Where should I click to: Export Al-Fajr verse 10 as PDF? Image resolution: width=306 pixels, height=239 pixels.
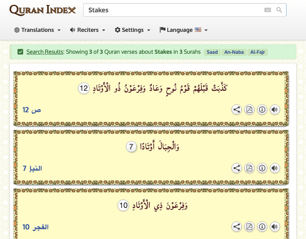(249, 227)
